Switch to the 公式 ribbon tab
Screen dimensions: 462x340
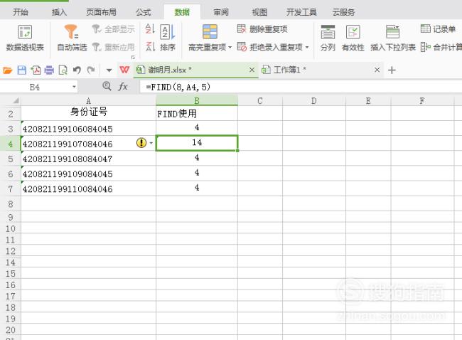point(144,12)
